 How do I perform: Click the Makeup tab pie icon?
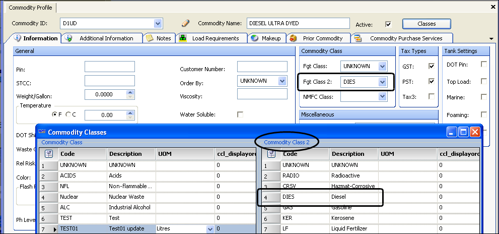[254, 38]
